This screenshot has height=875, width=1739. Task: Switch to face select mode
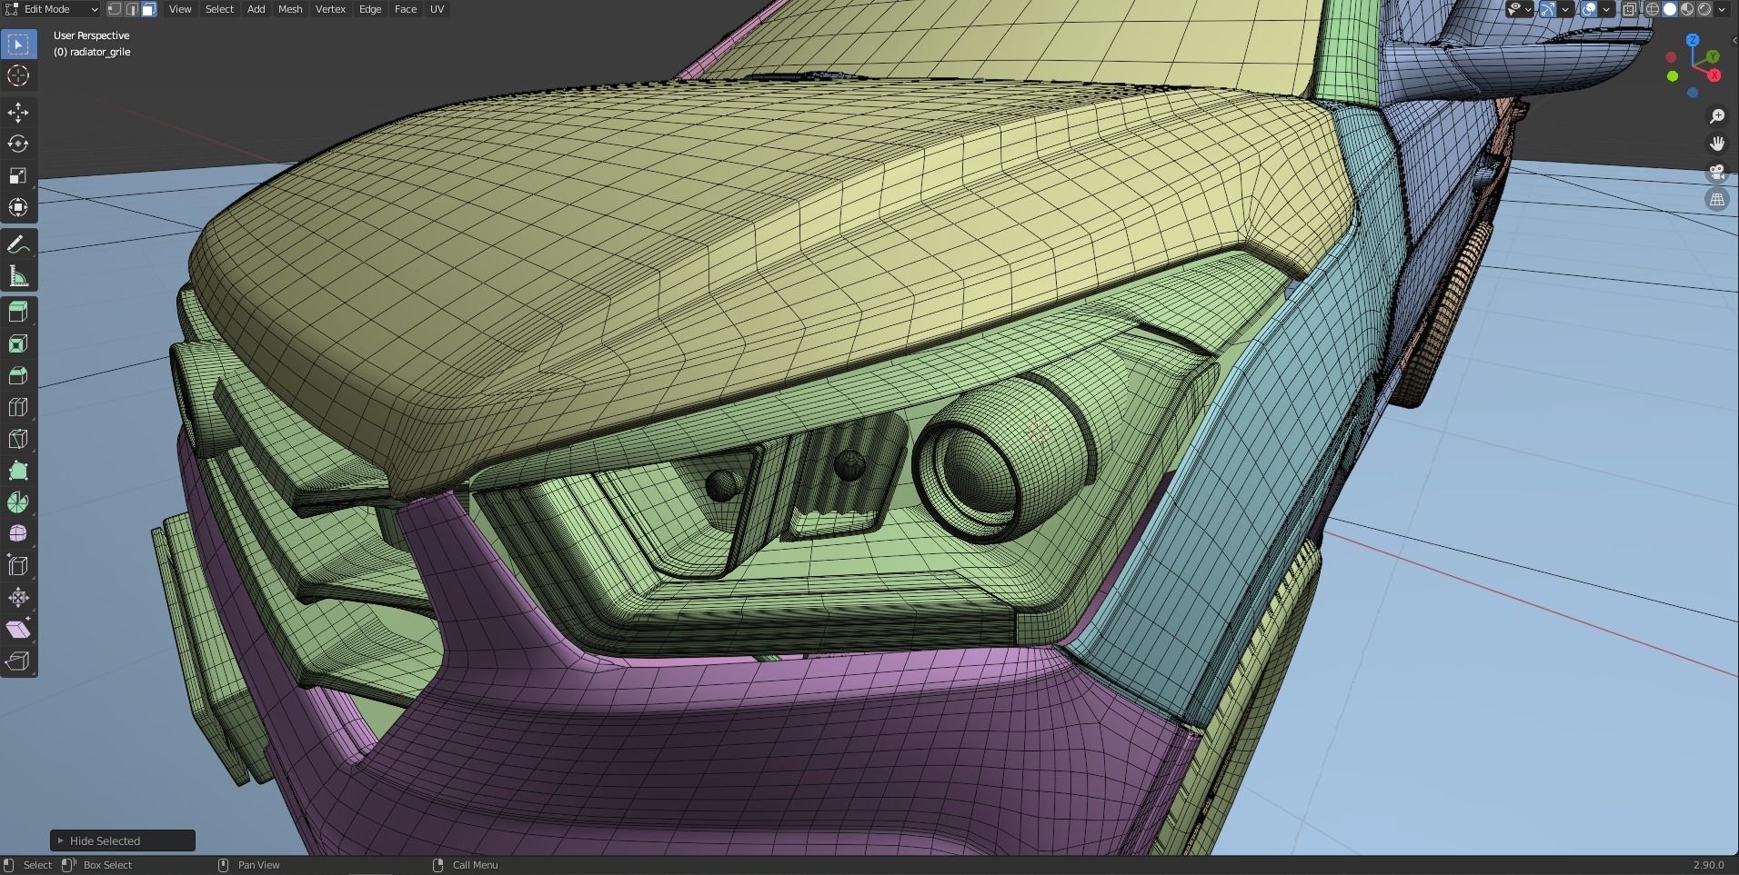pos(147,9)
